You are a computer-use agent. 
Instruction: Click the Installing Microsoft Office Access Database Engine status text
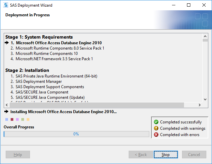coord(64,112)
